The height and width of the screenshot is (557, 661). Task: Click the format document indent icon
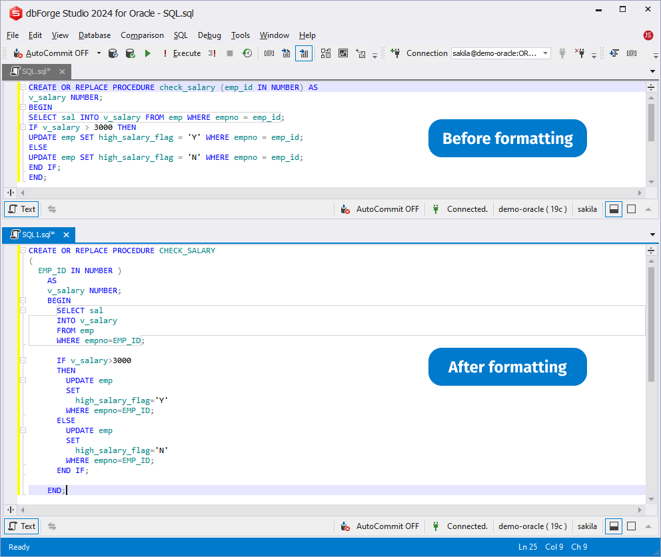pyautogui.click(x=614, y=53)
